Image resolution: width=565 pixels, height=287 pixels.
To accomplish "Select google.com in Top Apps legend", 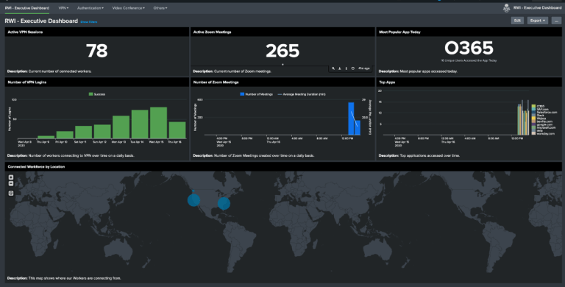I will 545,124.
